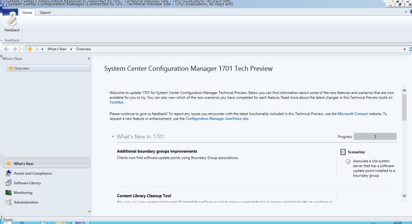Follow the TechNet link
The width and height of the screenshot is (412, 224).
[116, 102]
